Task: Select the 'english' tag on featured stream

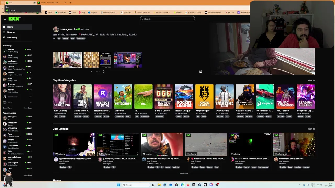Action: pos(65,38)
